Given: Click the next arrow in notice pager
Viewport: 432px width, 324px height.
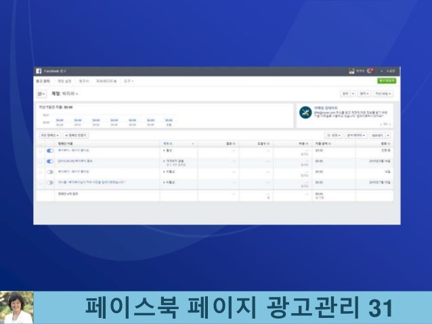Looking at the screenshot, I should tap(389, 124).
